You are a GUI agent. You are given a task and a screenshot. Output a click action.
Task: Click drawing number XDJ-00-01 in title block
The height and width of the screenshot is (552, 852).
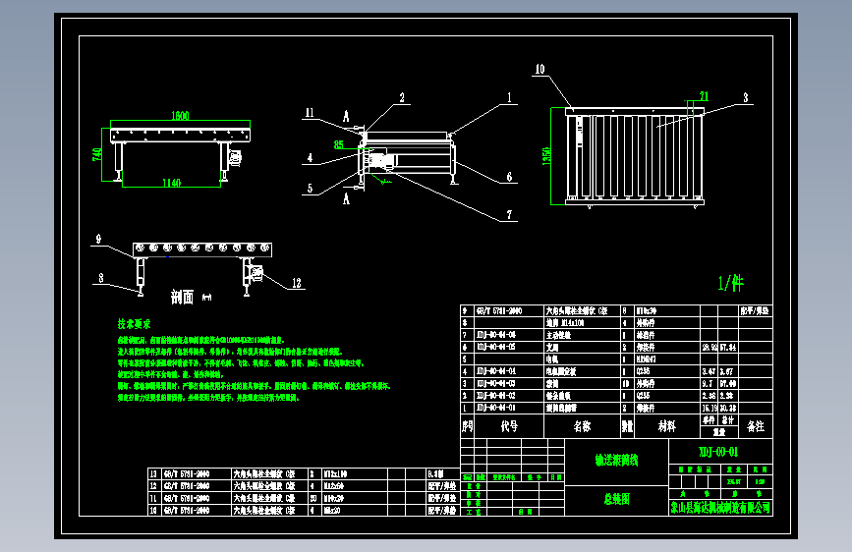[718, 452]
